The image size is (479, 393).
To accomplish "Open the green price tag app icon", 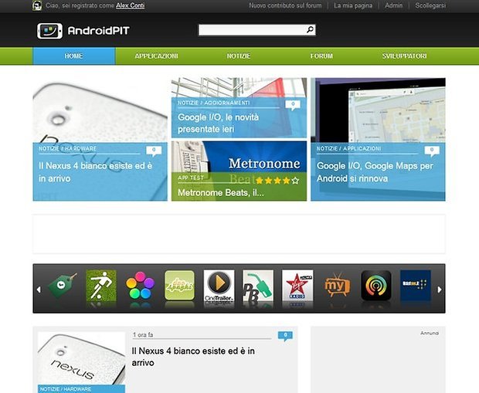I will [x=63, y=286].
